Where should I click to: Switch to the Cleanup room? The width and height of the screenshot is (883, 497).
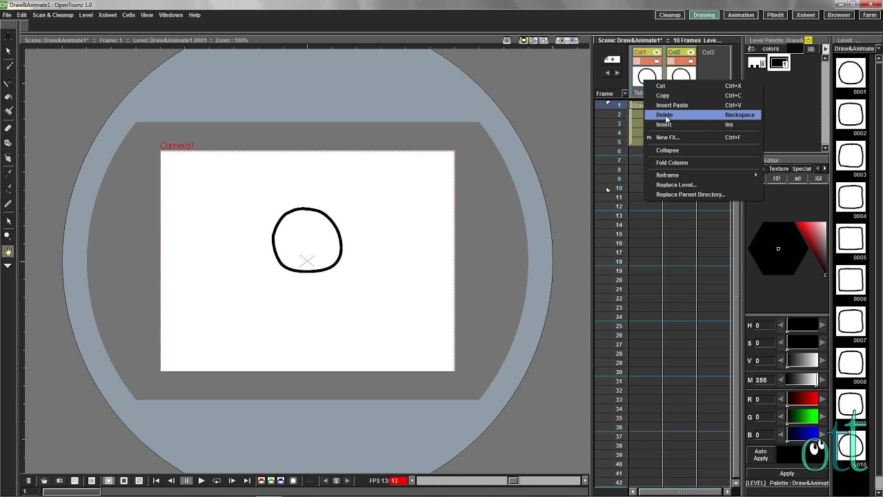[x=670, y=15]
